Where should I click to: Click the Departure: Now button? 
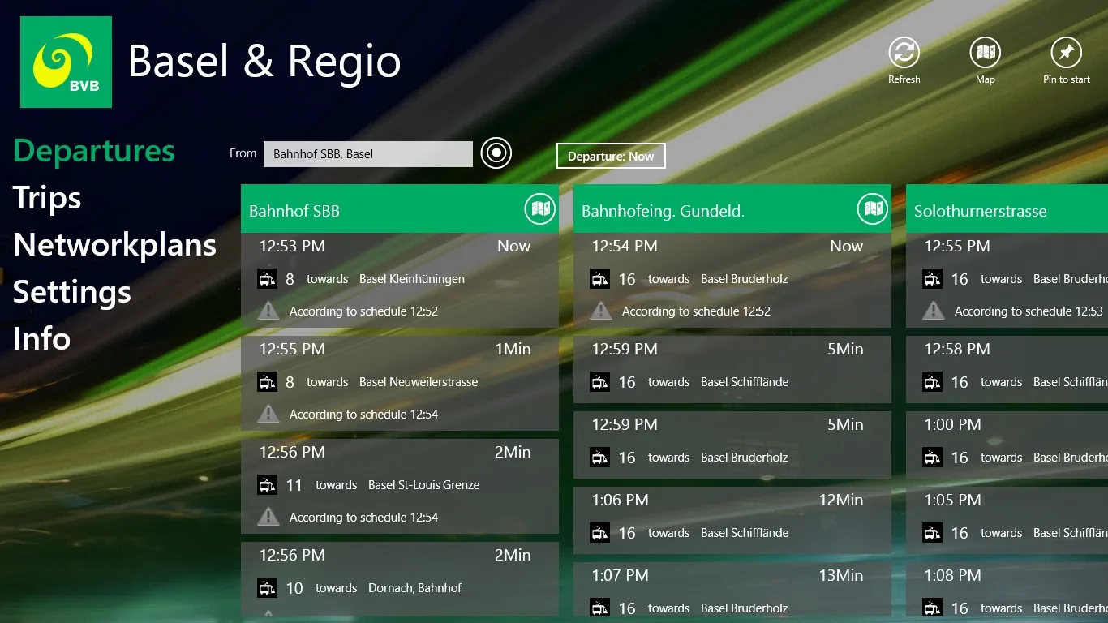611,157
